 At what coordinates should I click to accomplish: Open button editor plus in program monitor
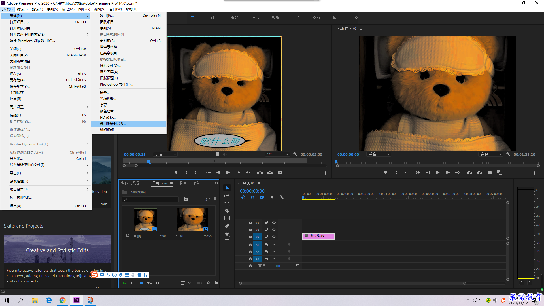click(x=535, y=173)
